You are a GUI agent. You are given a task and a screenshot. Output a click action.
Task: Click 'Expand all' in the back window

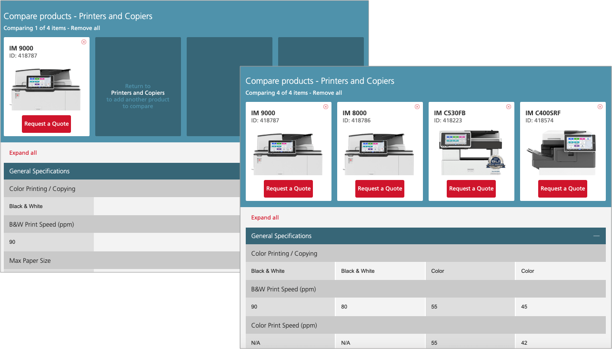(23, 153)
